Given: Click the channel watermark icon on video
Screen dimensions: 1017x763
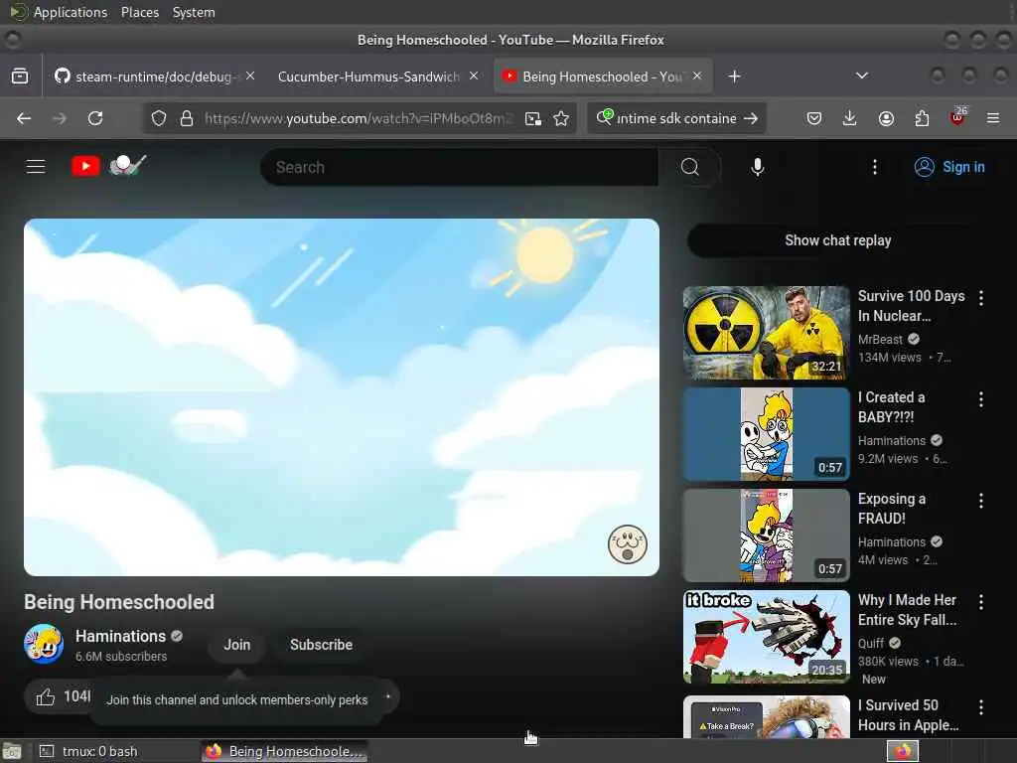Looking at the screenshot, I should point(628,543).
